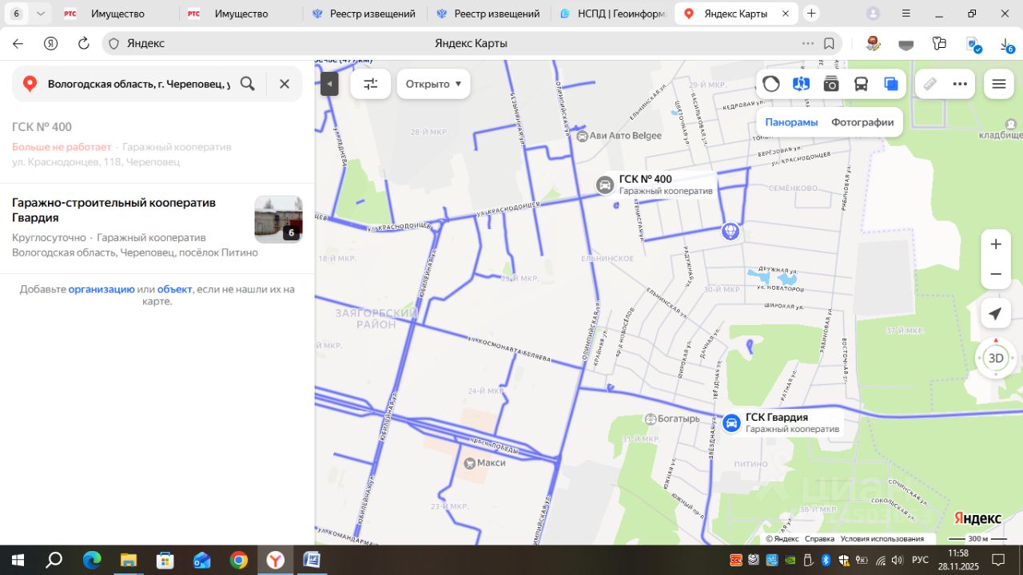This screenshot has height=575, width=1023.
Task: Switch to НСПД Геоинформ tab
Action: point(612,14)
